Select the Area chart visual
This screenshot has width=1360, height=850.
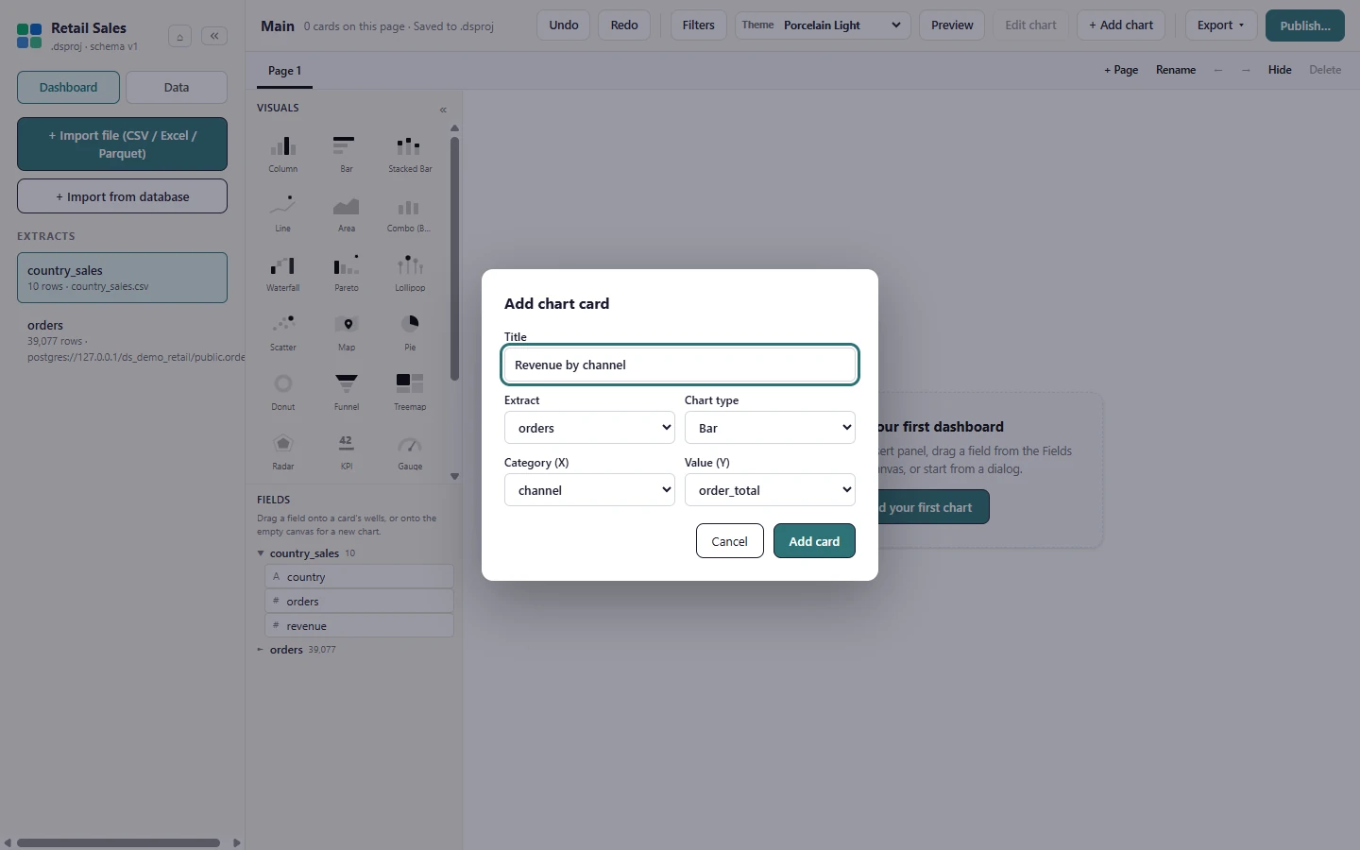(347, 213)
